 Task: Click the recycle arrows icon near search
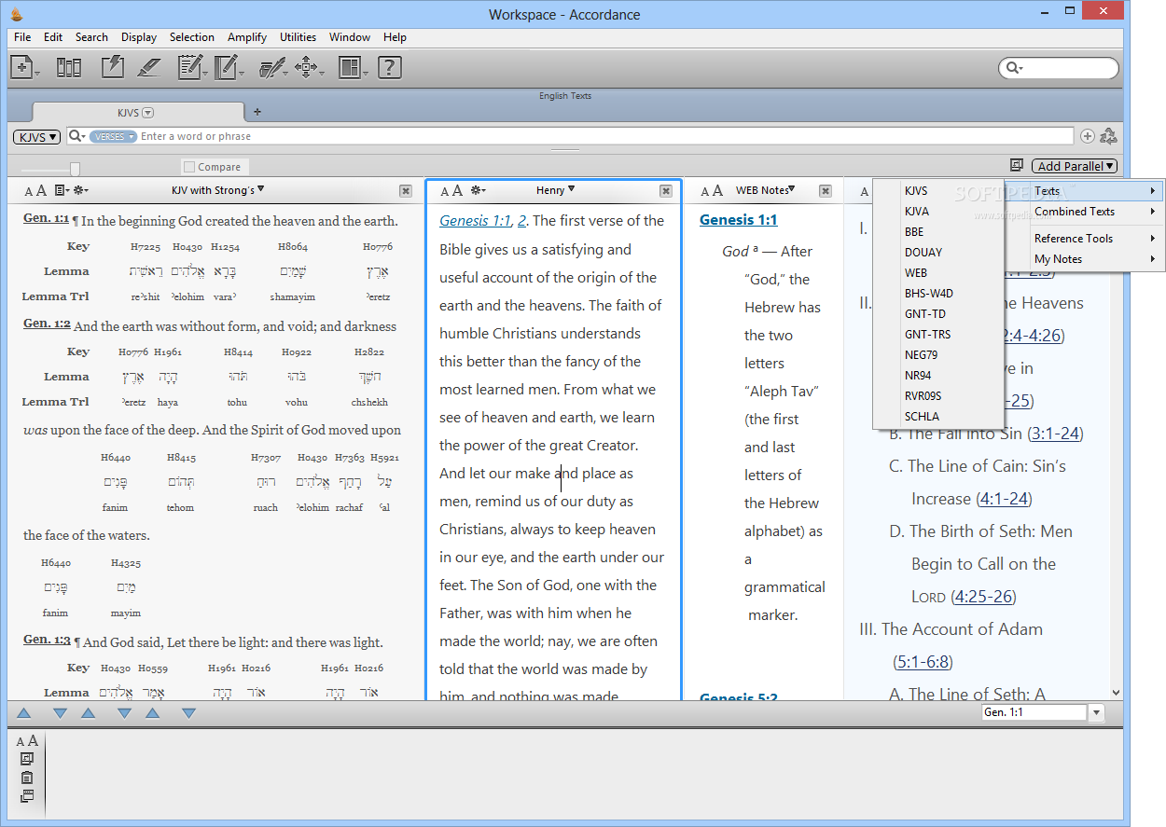1108,136
